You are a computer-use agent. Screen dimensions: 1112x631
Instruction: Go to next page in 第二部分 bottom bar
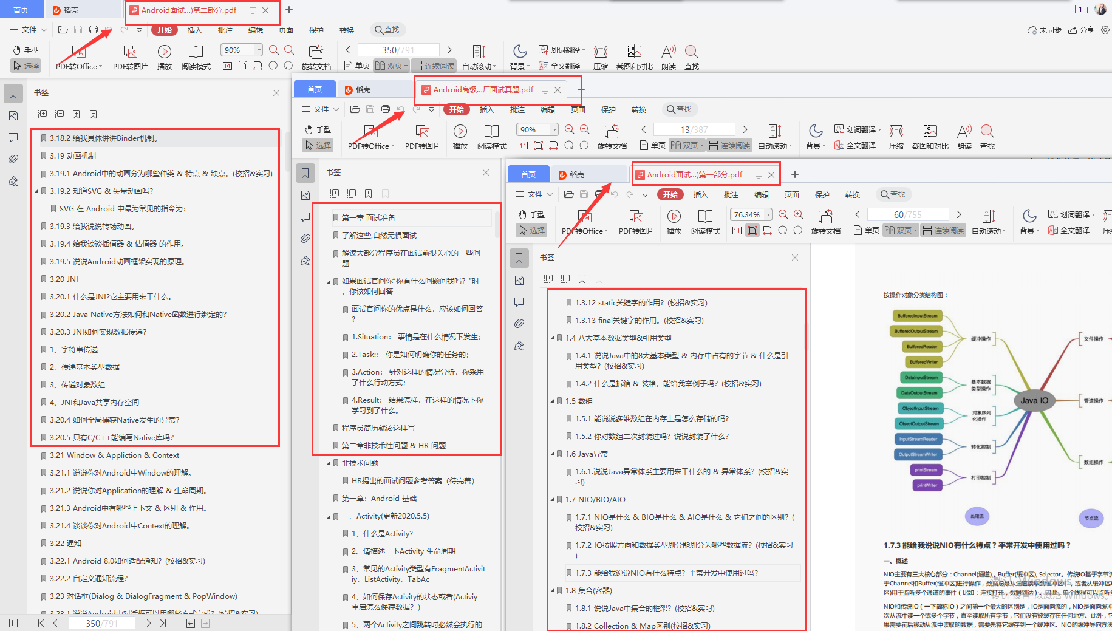pyautogui.click(x=148, y=623)
